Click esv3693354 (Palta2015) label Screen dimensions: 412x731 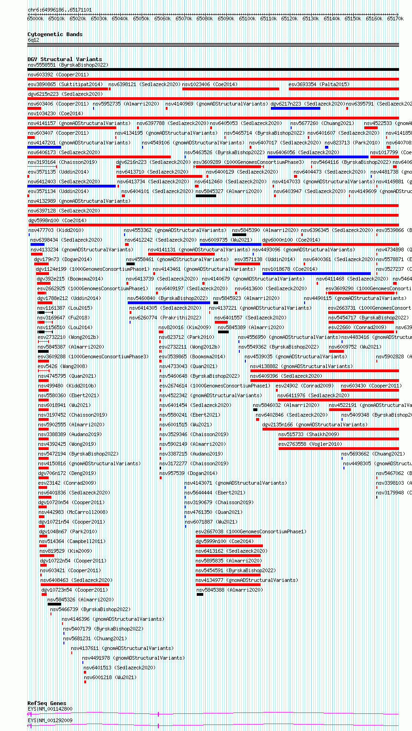click(x=319, y=84)
